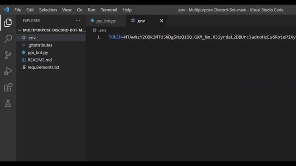
Task: Click the Python icon on ppi_bot.py tab
Action: coord(92,20)
